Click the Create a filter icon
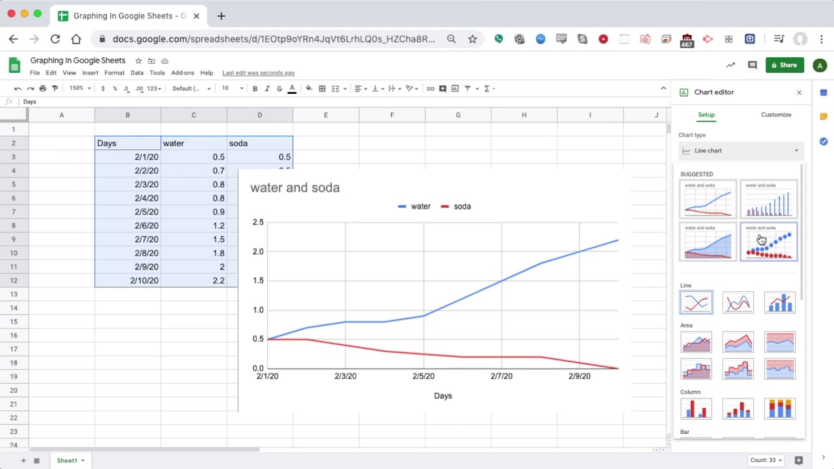The height and width of the screenshot is (469, 834). tap(467, 89)
